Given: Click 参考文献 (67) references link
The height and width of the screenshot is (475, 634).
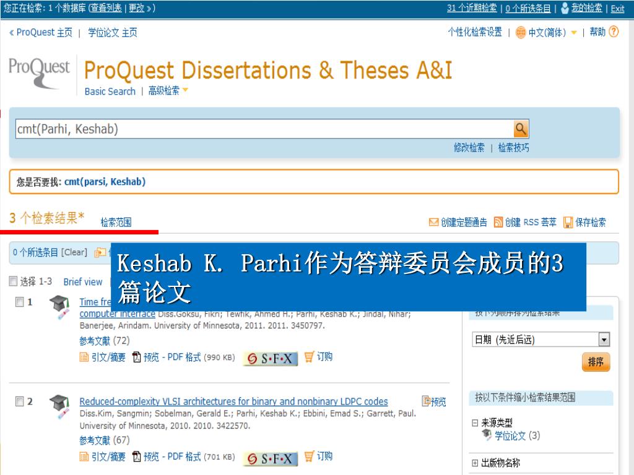Looking at the screenshot, I should point(104,440).
